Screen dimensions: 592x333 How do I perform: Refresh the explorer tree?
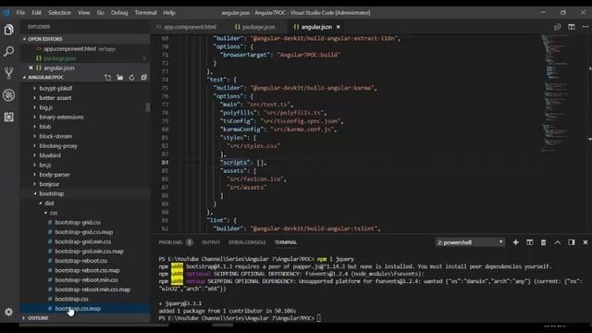coord(131,78)
